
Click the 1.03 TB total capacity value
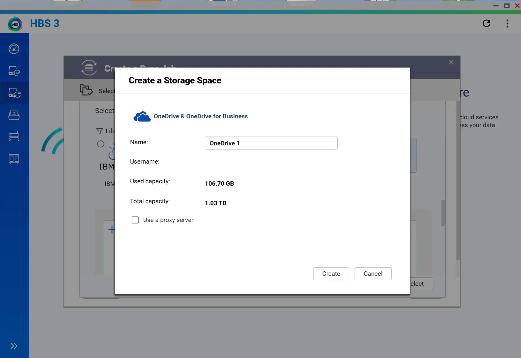tap(215, 203)
